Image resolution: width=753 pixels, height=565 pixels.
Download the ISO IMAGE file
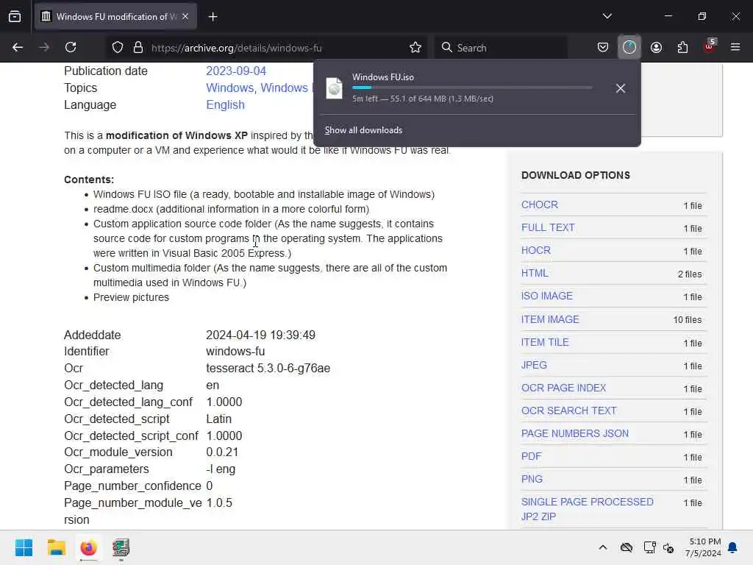(x=546, y=296)
